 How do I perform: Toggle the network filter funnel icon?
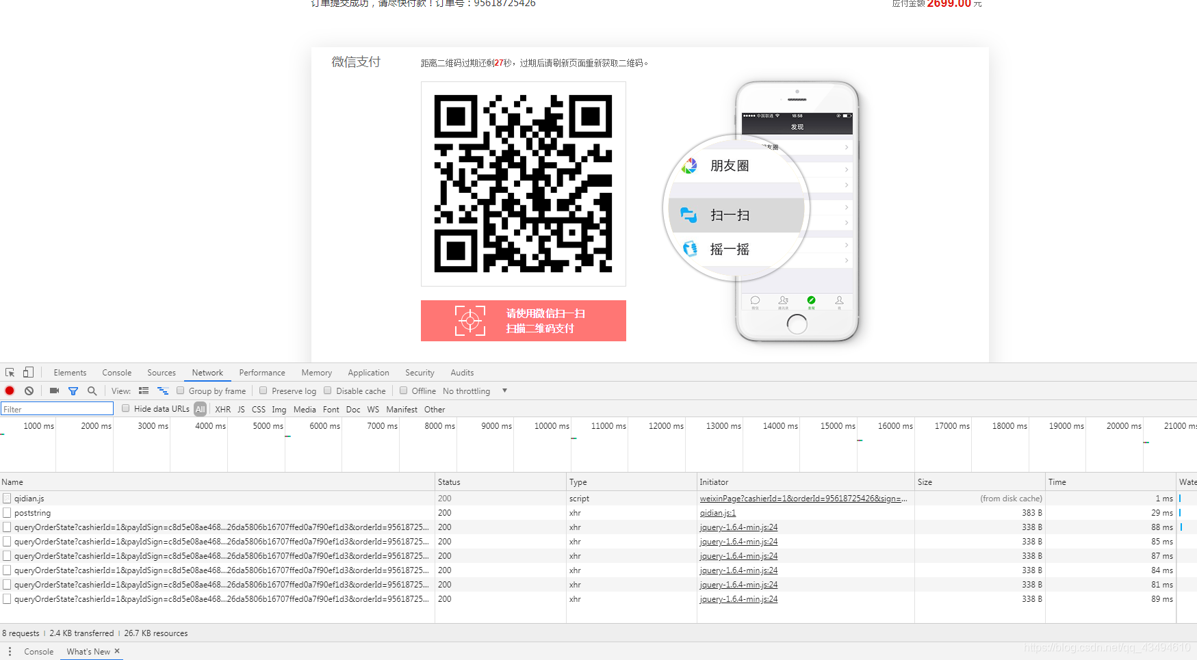(73, 391)
